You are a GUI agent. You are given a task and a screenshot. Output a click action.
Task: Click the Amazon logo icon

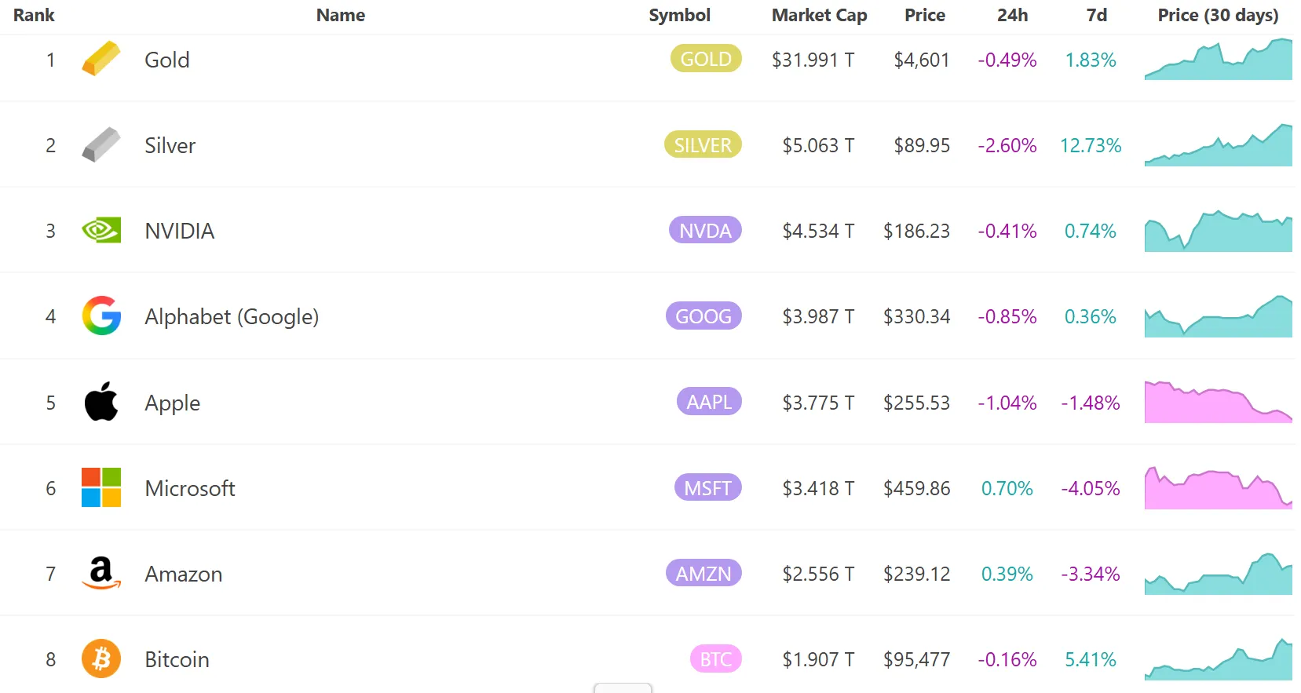(101, 573)
